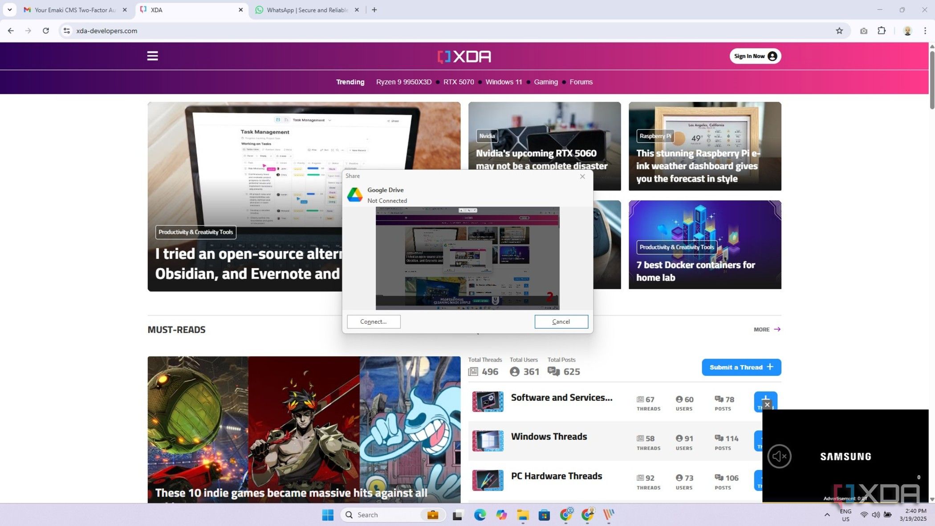Unmute the Samsung advertisement video

coord(779,456)
